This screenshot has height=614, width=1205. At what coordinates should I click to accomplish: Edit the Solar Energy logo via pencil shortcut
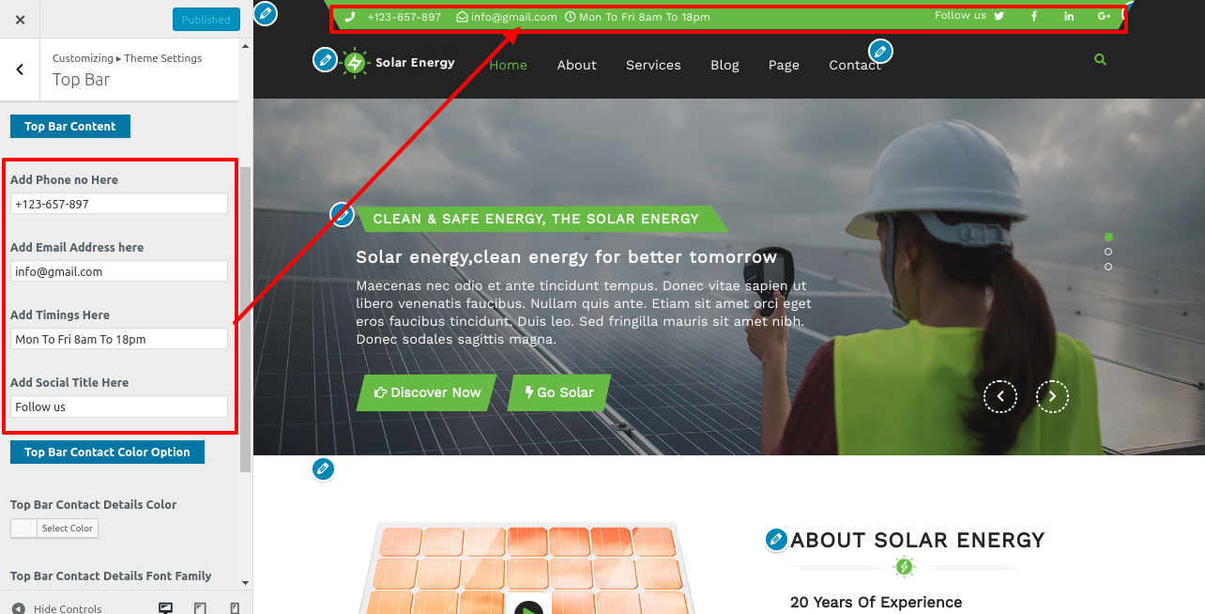(325, 60)
